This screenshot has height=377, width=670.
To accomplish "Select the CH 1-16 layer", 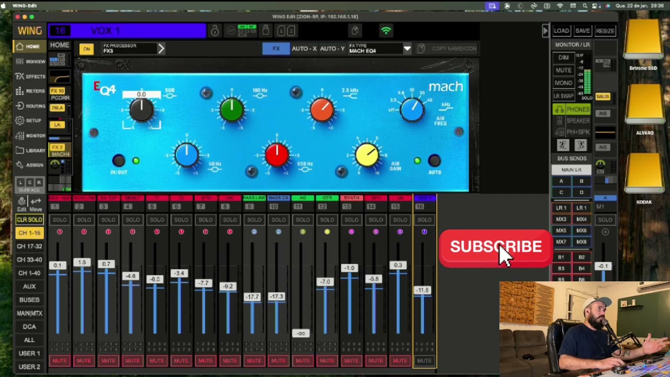I will [x=29, y=233].
